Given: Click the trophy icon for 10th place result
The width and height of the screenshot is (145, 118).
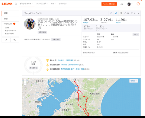Looking at the screenshot, I should click(x=47, y=60).
